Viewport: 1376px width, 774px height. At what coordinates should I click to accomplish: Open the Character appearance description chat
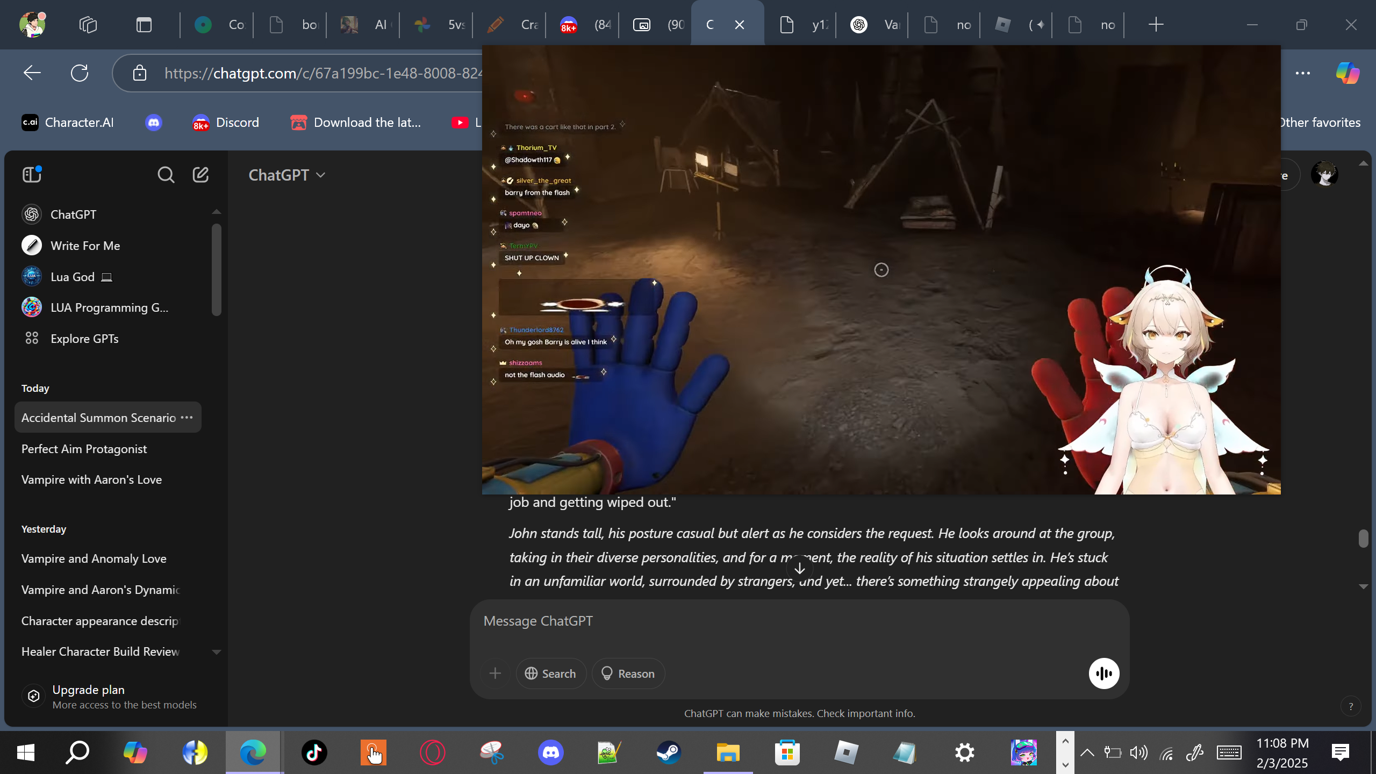coord(107,621)
